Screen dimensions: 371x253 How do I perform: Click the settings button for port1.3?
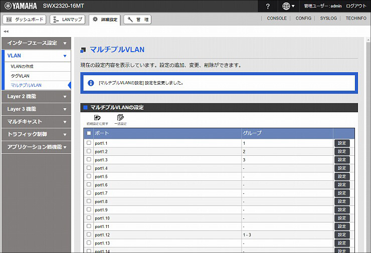(x=342, y=160)
